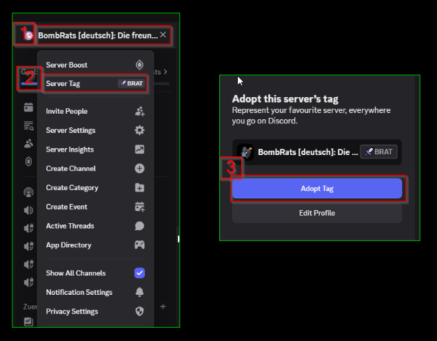437x341 pixels.
Task: Click the Adopt Tag button
Action: pyautogui.click(x=317, y=189)
